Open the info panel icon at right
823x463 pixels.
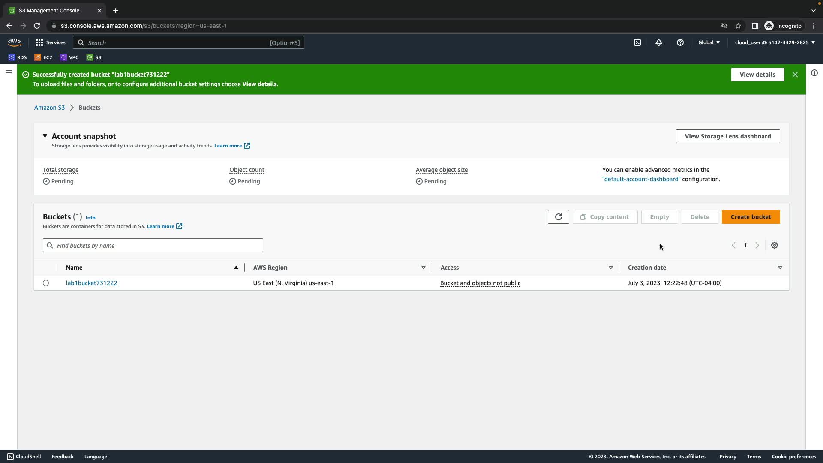[x=814, y=73]
